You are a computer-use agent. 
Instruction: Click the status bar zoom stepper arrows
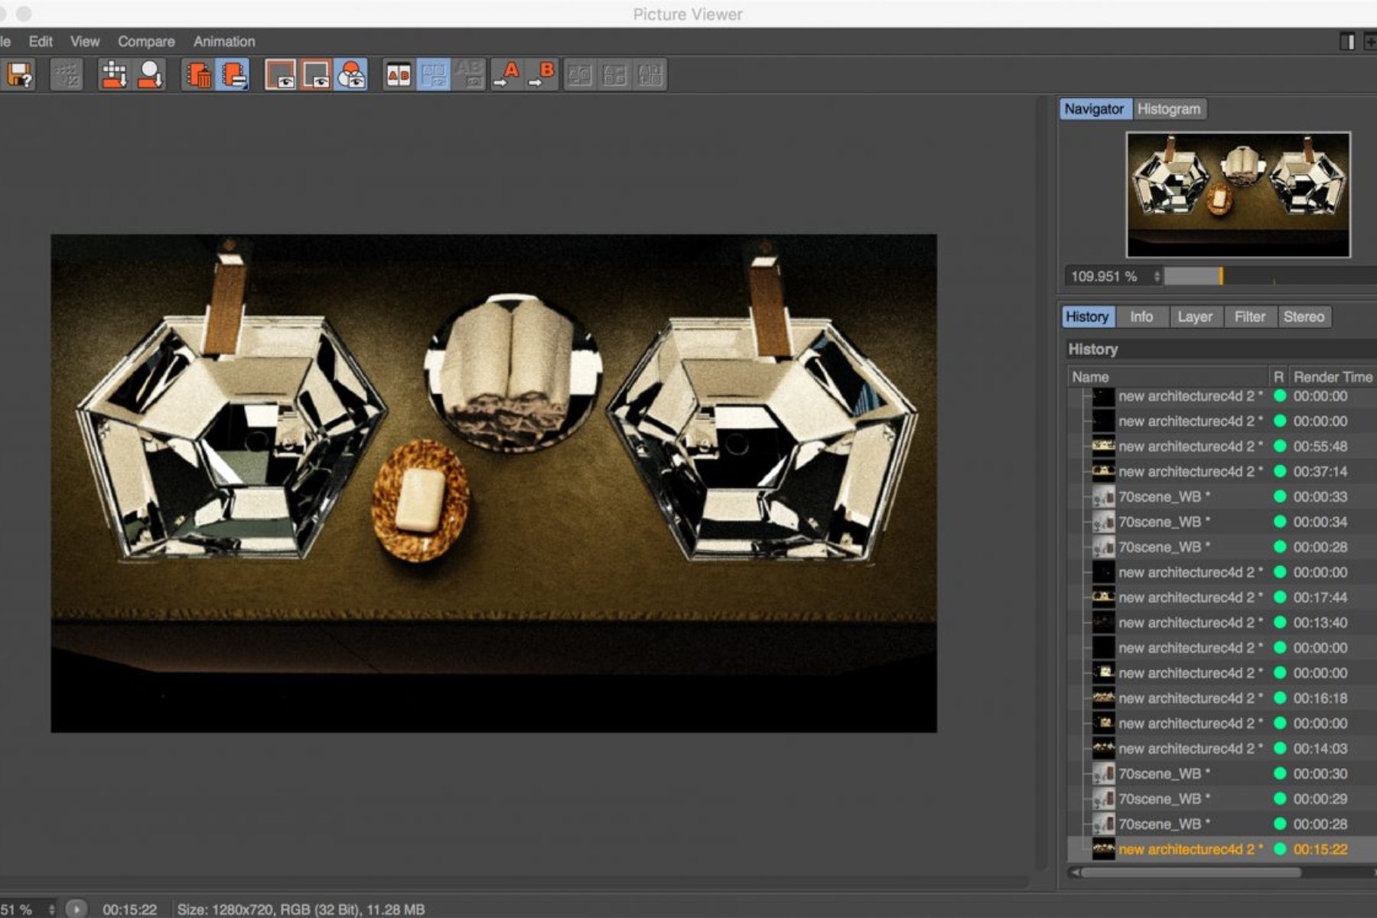[51, 910]
